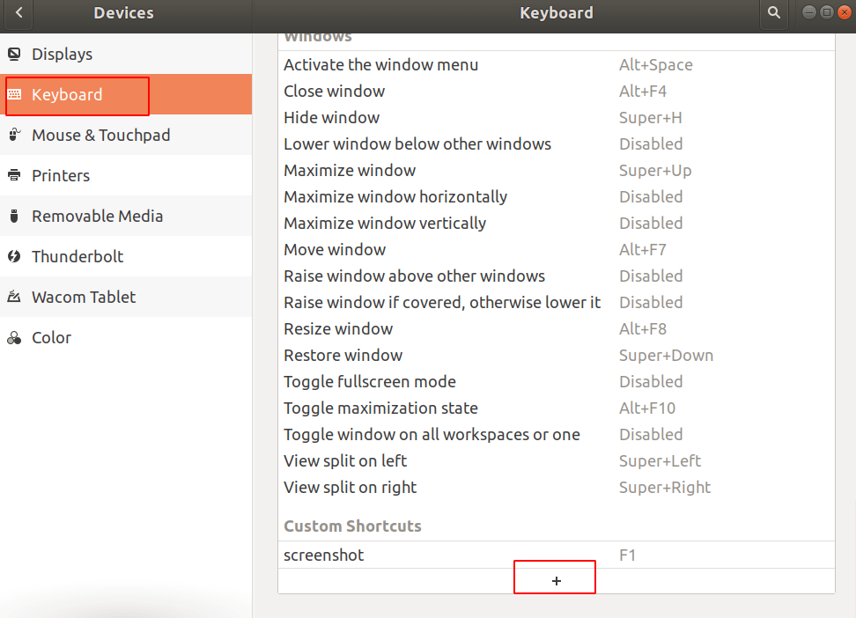Select 'Toggle fullscreen mode' row
Image resolution: width=856 pixels, height=618 pixels.
coord(556,381)
